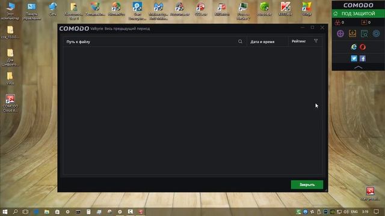Screen dimensions: 385x216
Task: Select the COMODO Cloud Antivirus desktop shortcut
Action: (10, 103)
